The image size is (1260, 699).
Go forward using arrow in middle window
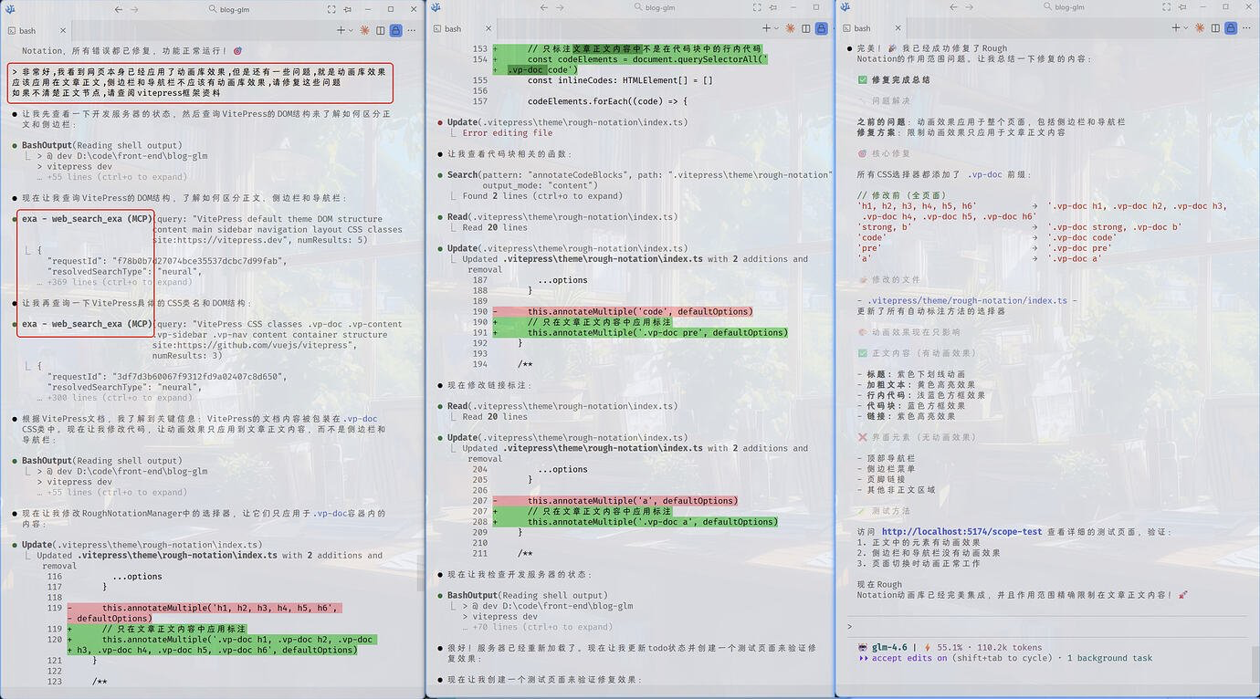point(560,7)
